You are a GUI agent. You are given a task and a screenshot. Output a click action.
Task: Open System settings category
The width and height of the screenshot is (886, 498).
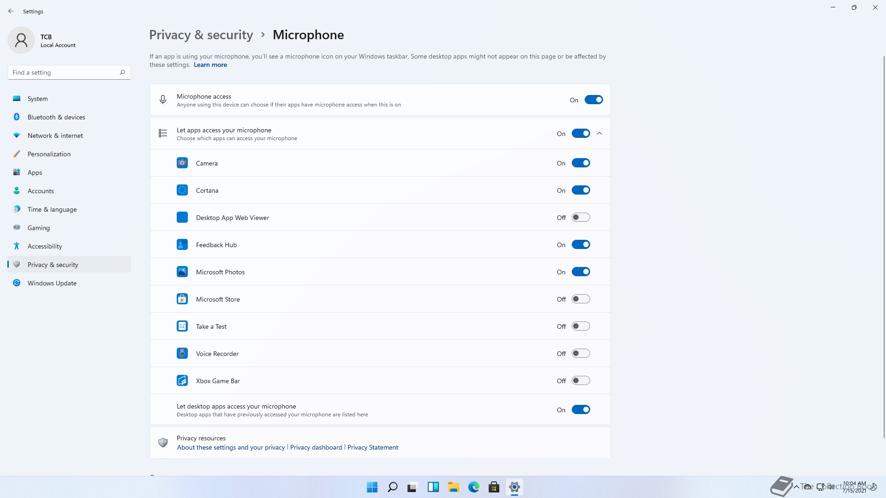69,99
